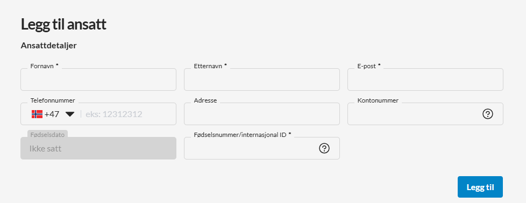Click inside the Kontonummer text field
This screenshot has height=203, width=526.
[x=415, y=114]
